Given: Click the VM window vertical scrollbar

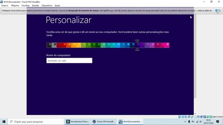Looking at the screenshot, I should pos(195,56).
